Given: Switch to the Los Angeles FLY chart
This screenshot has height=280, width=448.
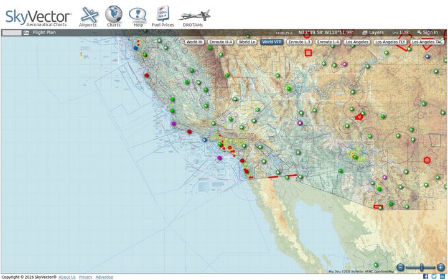Looking at the screenshot, I should [x=390, y=42].
